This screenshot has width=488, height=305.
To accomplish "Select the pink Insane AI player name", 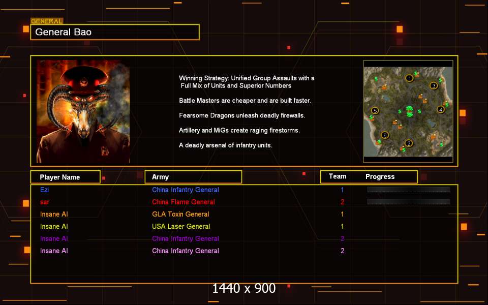I will coord(54,251).
